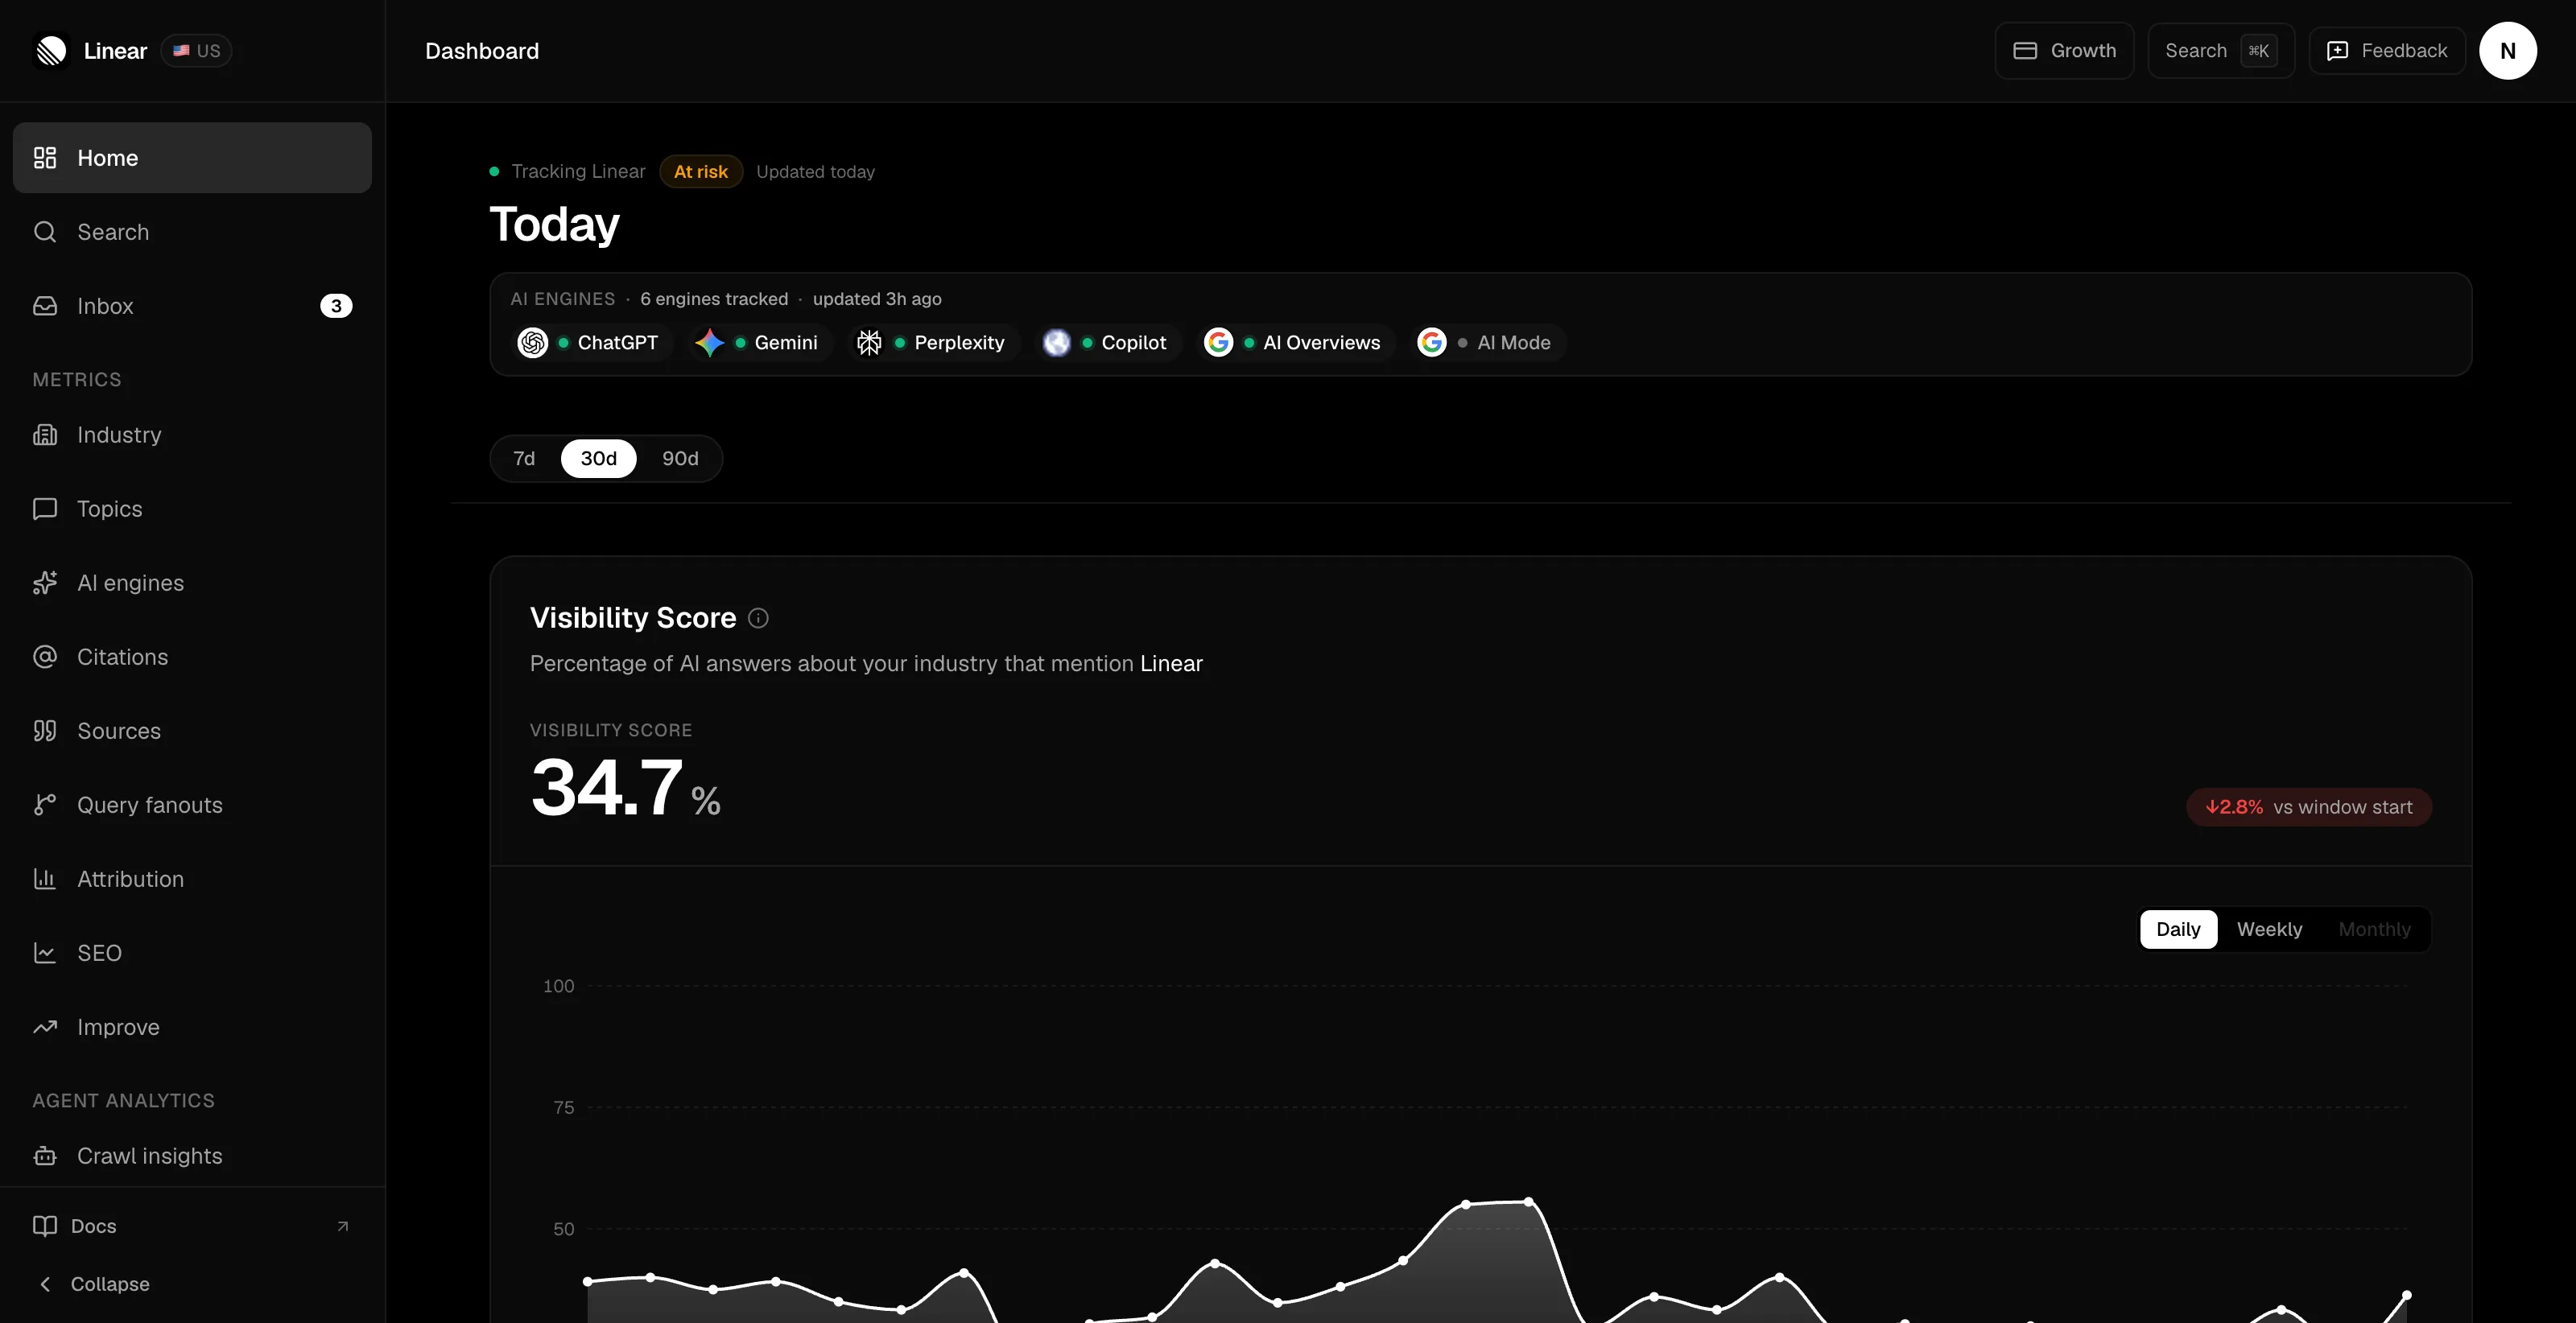Collapse the sidebar using the chevron
2576x1323 pixels.
(45, 1284)
